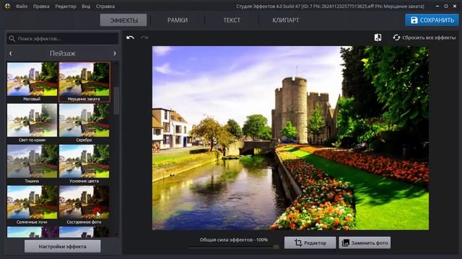Open the Редактор menu
This screenshot has height=259, width=462.
click(x=66, y=6)
